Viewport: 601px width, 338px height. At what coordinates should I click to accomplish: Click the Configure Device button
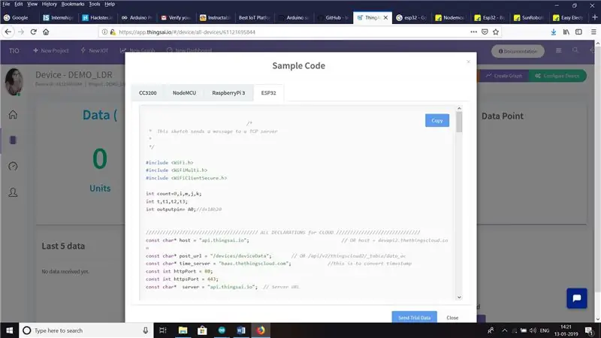[x=557, y=76]
